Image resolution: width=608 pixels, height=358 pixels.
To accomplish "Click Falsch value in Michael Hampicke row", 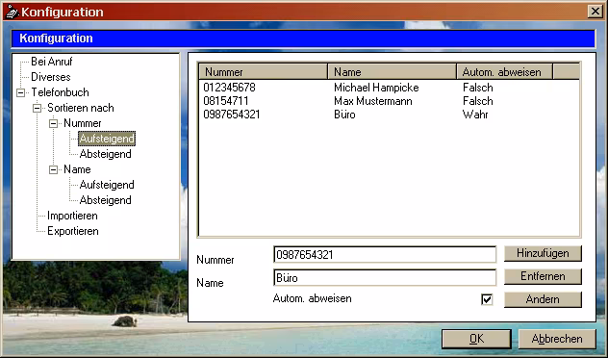I will point(478,88).
